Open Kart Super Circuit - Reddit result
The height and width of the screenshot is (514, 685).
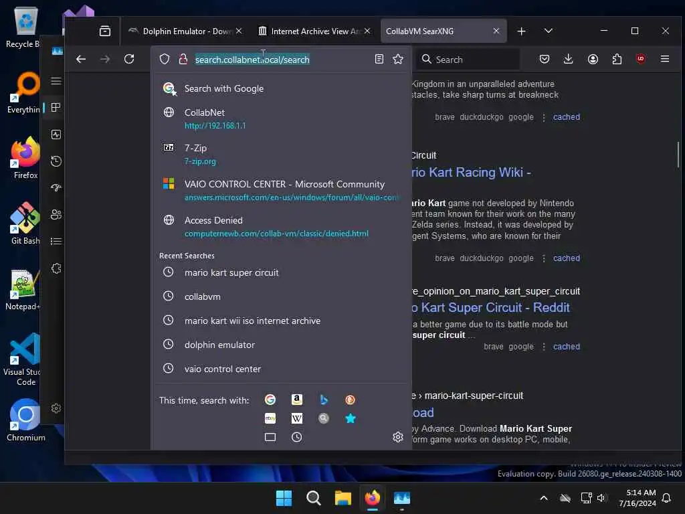[490, 307]
